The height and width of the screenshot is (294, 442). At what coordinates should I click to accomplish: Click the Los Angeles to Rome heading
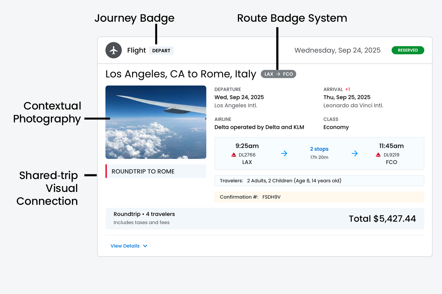click(181, 74)
